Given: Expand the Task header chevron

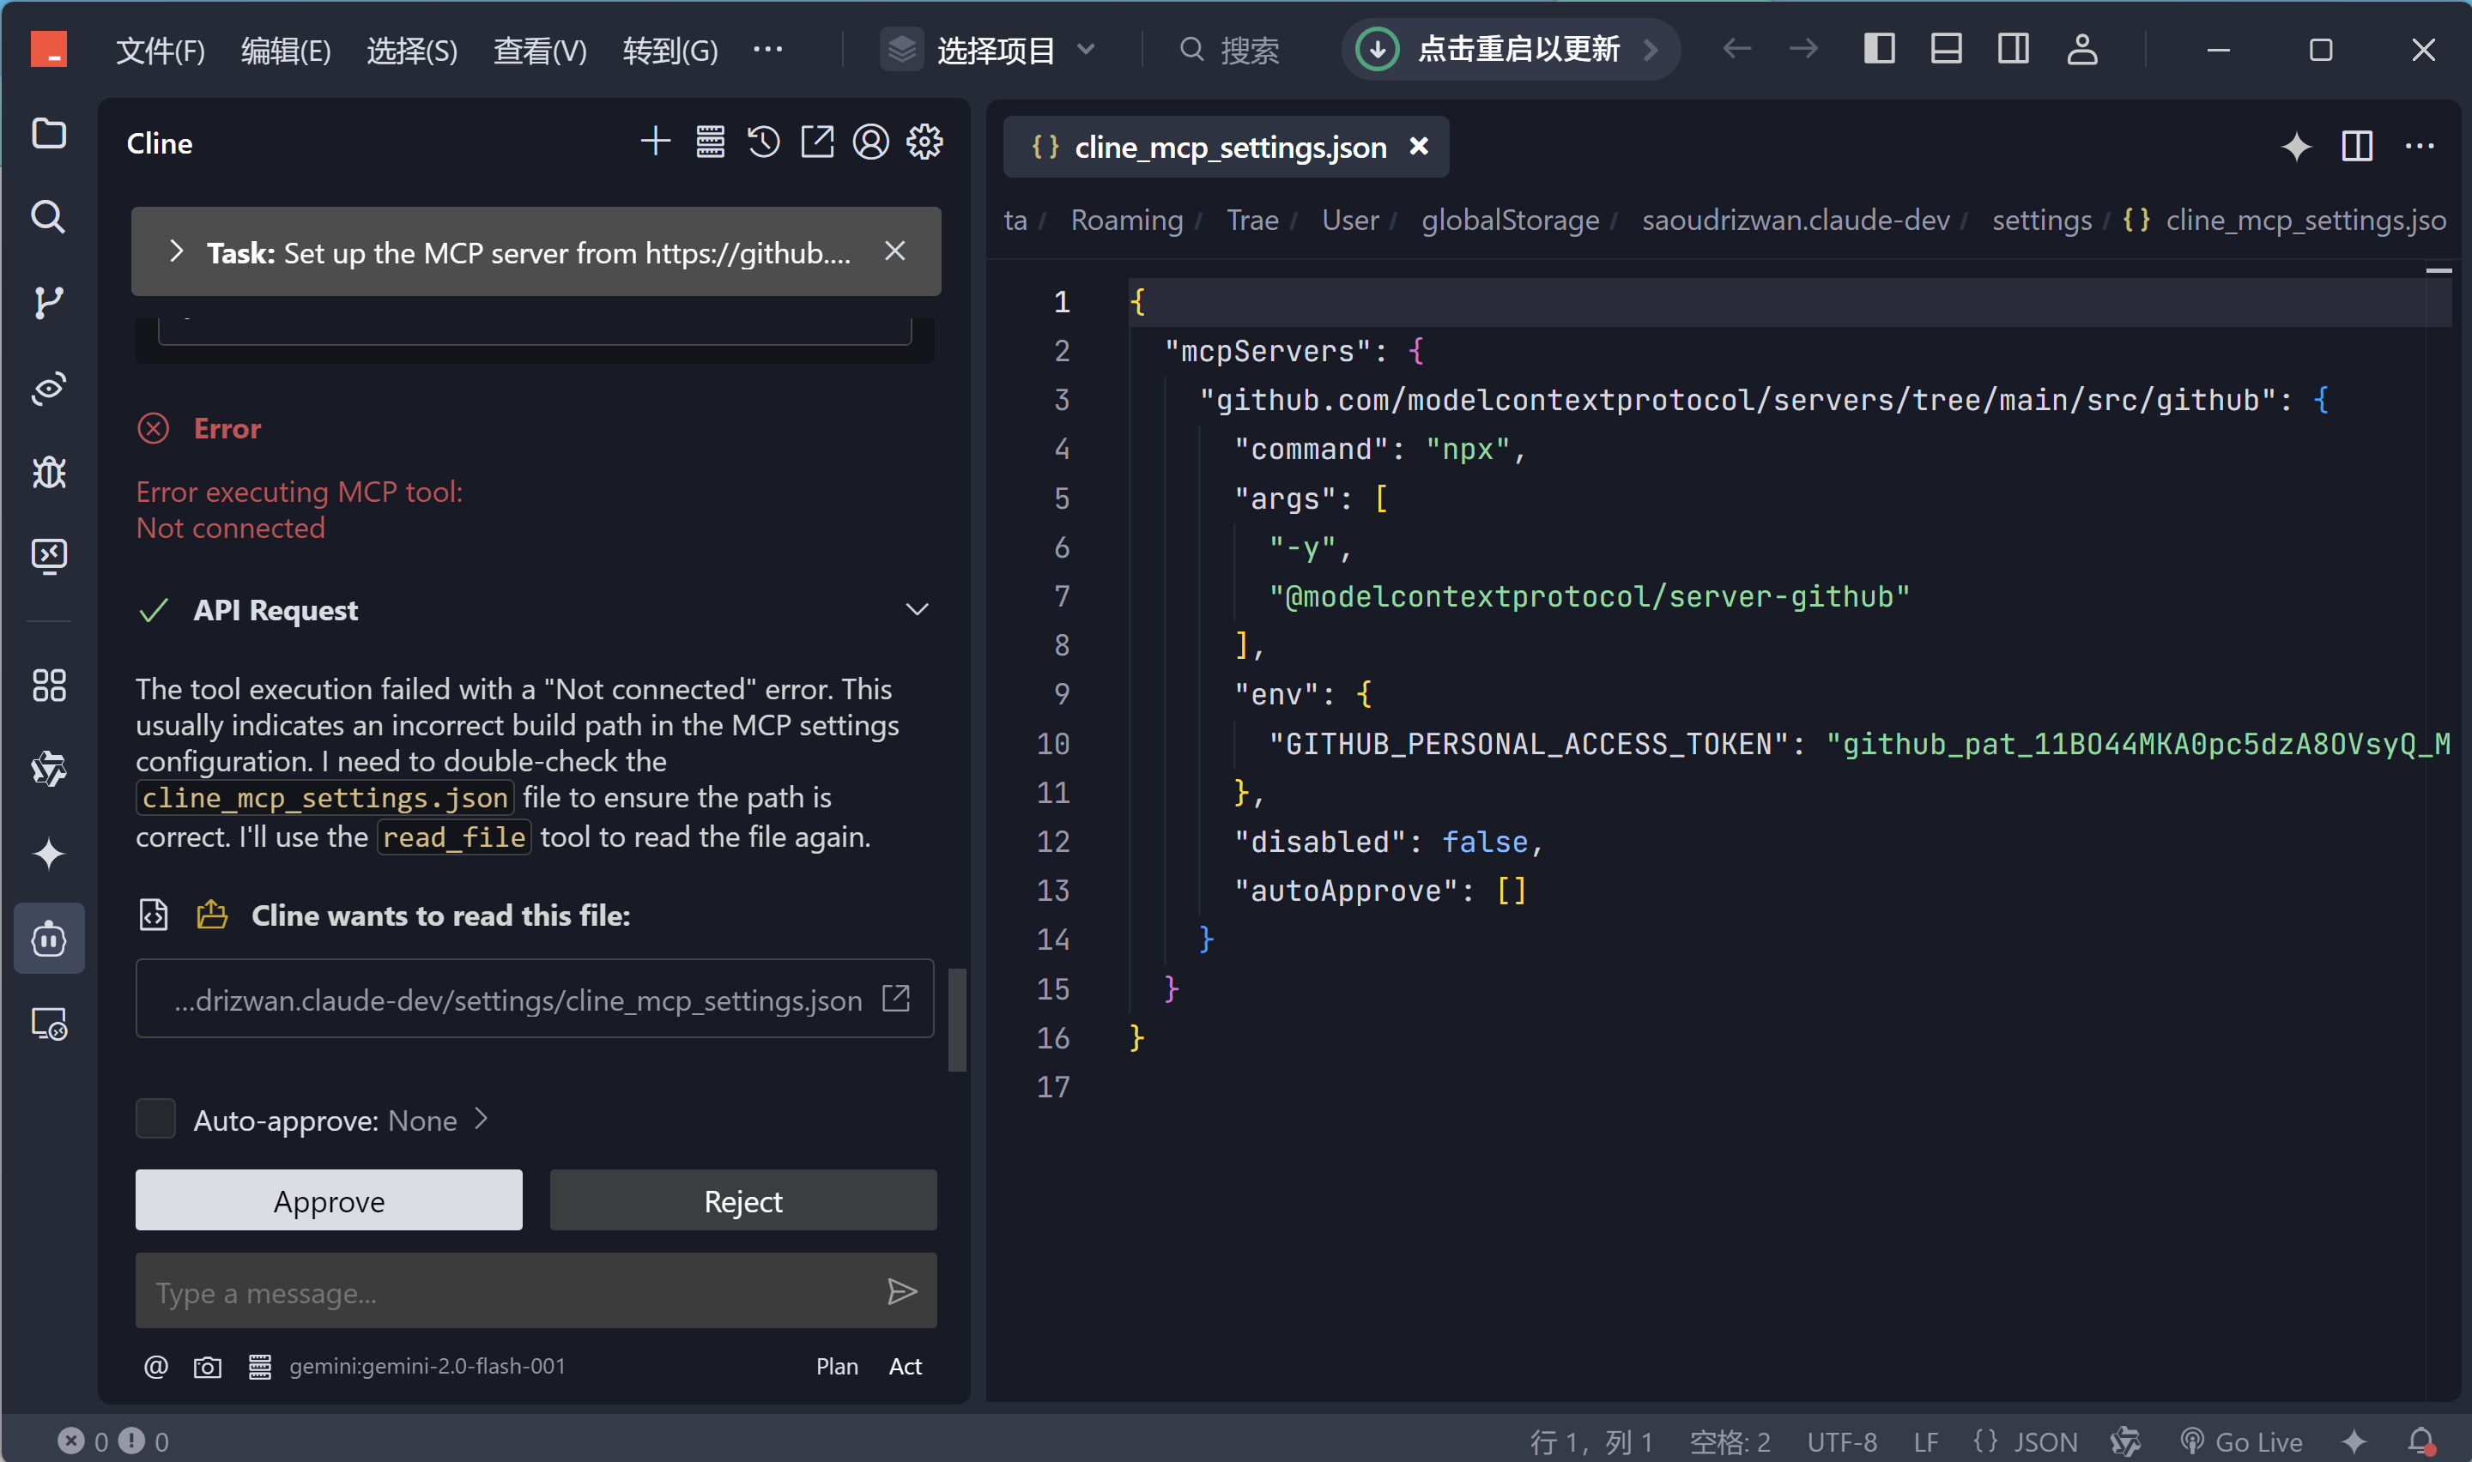Looking at the screenshot, I should (176, 252).
